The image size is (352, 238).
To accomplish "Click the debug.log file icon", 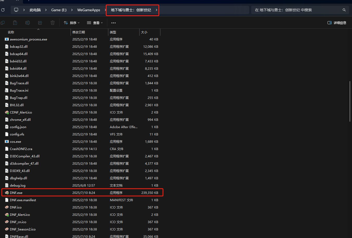I will pos(7,185).
